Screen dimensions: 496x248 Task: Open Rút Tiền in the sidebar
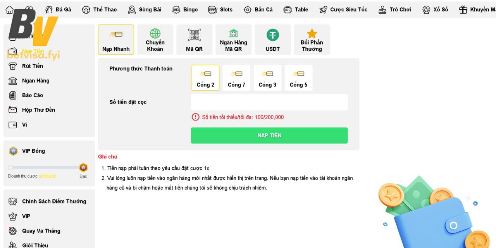pyautogui.click(x=32, y=66)
